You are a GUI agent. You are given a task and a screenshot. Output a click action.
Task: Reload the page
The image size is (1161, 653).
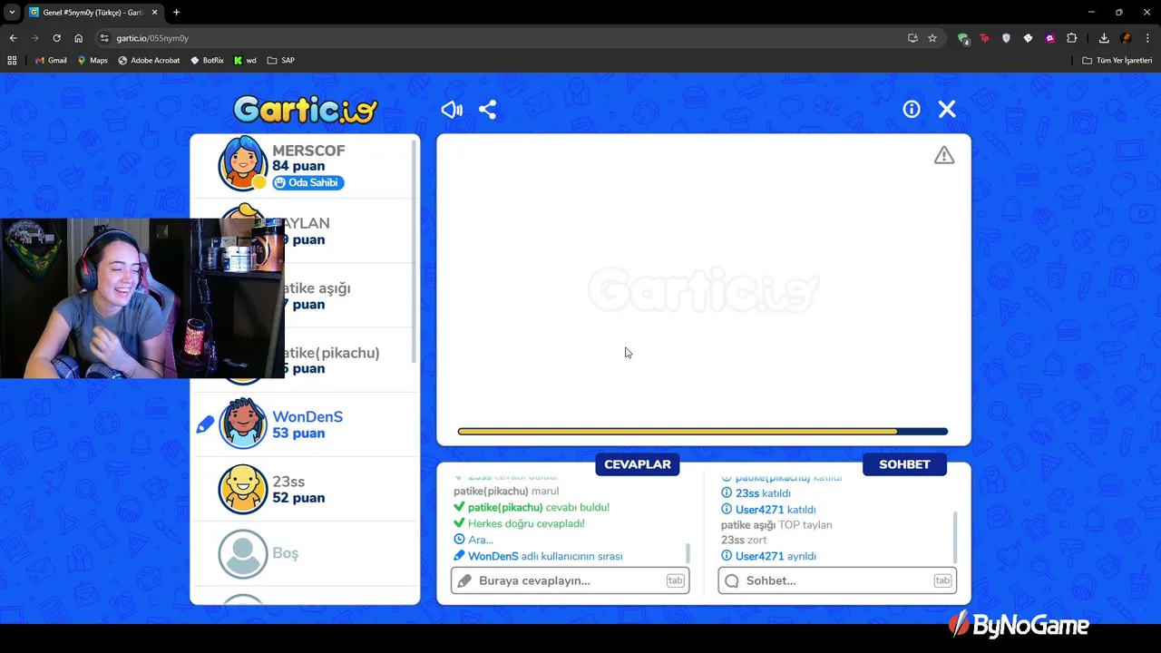pyautogui.click(x=56, y=38)
